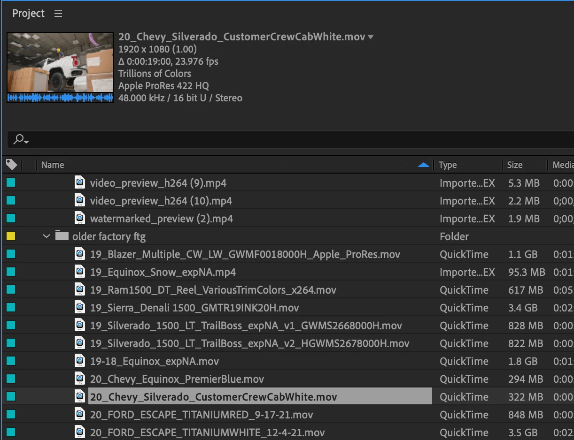The image size is (574, 440).
Task: Click file icon of watermarked_preview (2).mp4
Action: pos(80,218)
